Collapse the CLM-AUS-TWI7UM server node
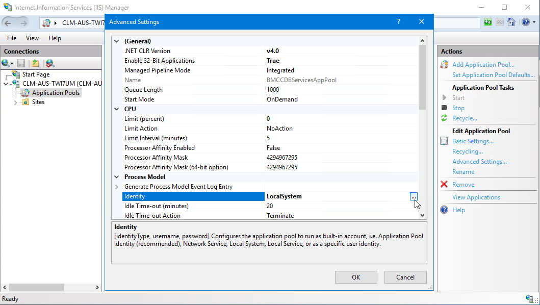Viewport: 540px width, 305px height. (6, 84)
